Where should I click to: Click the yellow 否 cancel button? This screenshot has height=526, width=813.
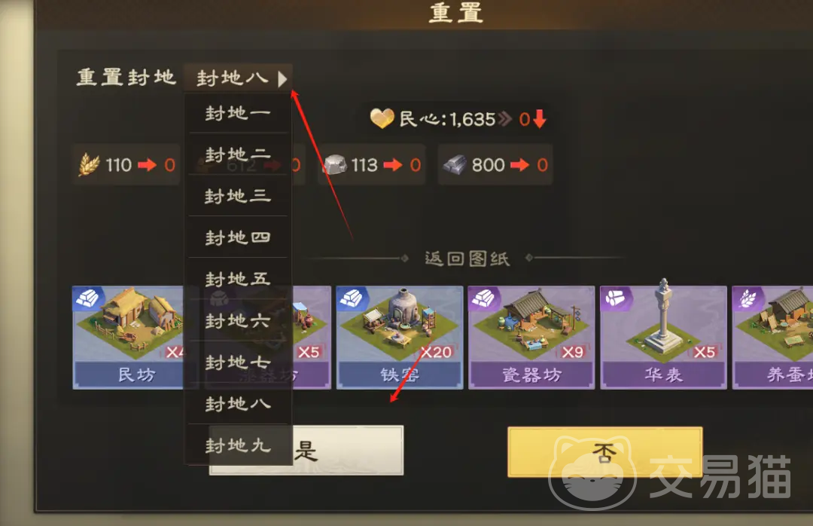(x=605, y=451)
